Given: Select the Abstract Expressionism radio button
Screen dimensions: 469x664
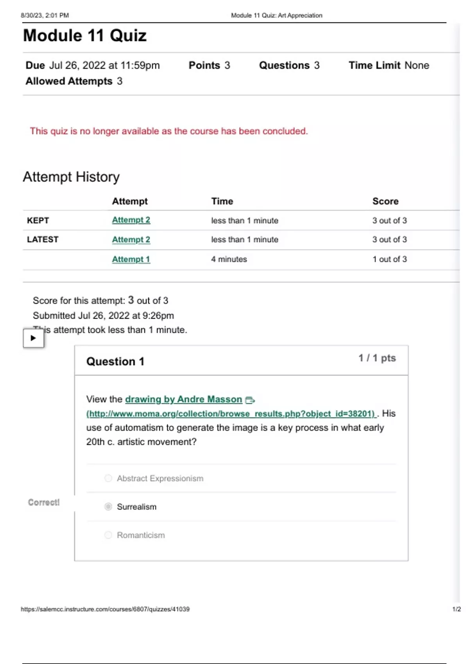Looking at the screenshot, I should click(x=108, y=478).
